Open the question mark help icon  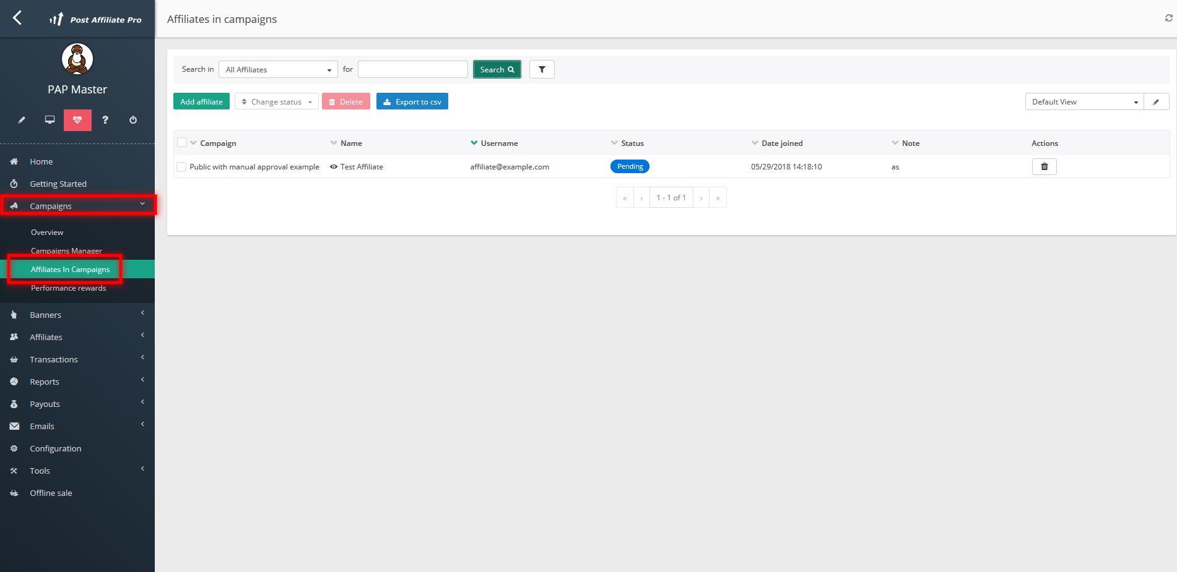coord(105,120)
